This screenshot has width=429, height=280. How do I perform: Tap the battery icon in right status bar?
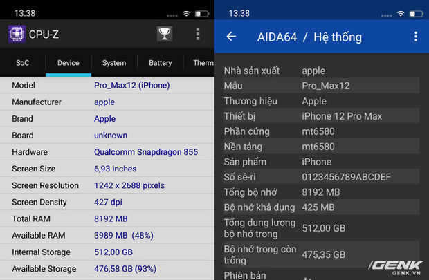coord(415,13)
